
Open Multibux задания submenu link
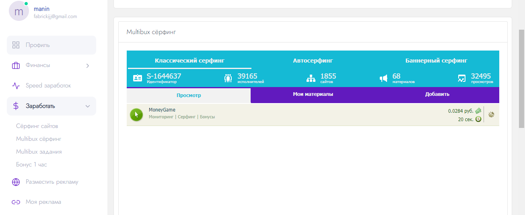coord(39,152)
